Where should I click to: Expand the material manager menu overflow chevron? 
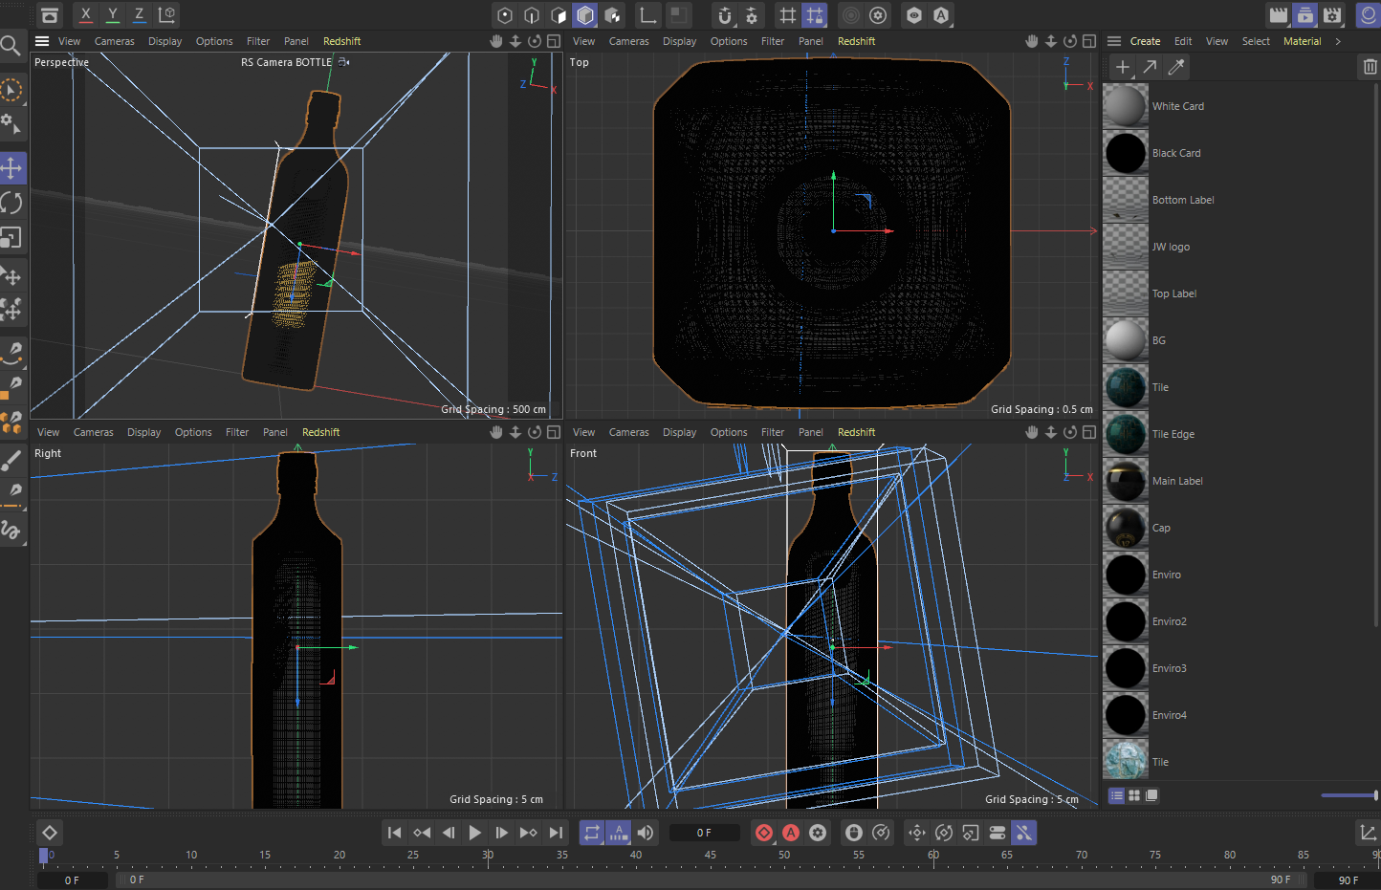point(1338,41)
